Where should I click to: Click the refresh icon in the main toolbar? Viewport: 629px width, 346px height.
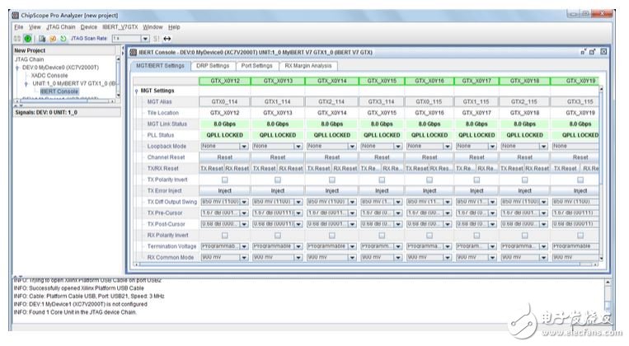click(63, 38)
